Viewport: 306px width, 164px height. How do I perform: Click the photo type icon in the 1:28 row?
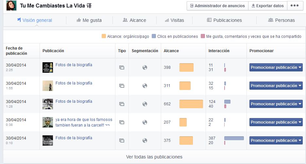pyautogui.click(x=122, y=104)
